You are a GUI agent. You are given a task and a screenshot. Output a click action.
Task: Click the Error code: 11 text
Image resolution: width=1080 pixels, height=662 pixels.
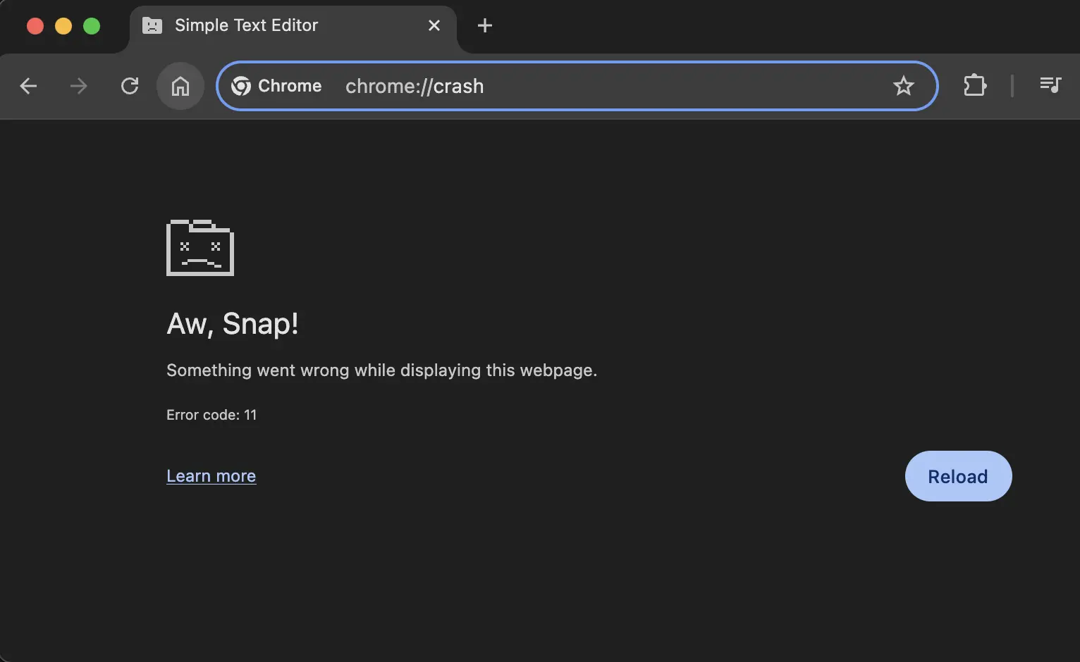[x=211, y=415]
